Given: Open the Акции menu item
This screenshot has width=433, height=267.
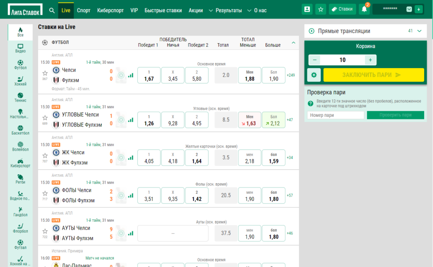Looking at the screenshot, I should click(x=196, y=11).
